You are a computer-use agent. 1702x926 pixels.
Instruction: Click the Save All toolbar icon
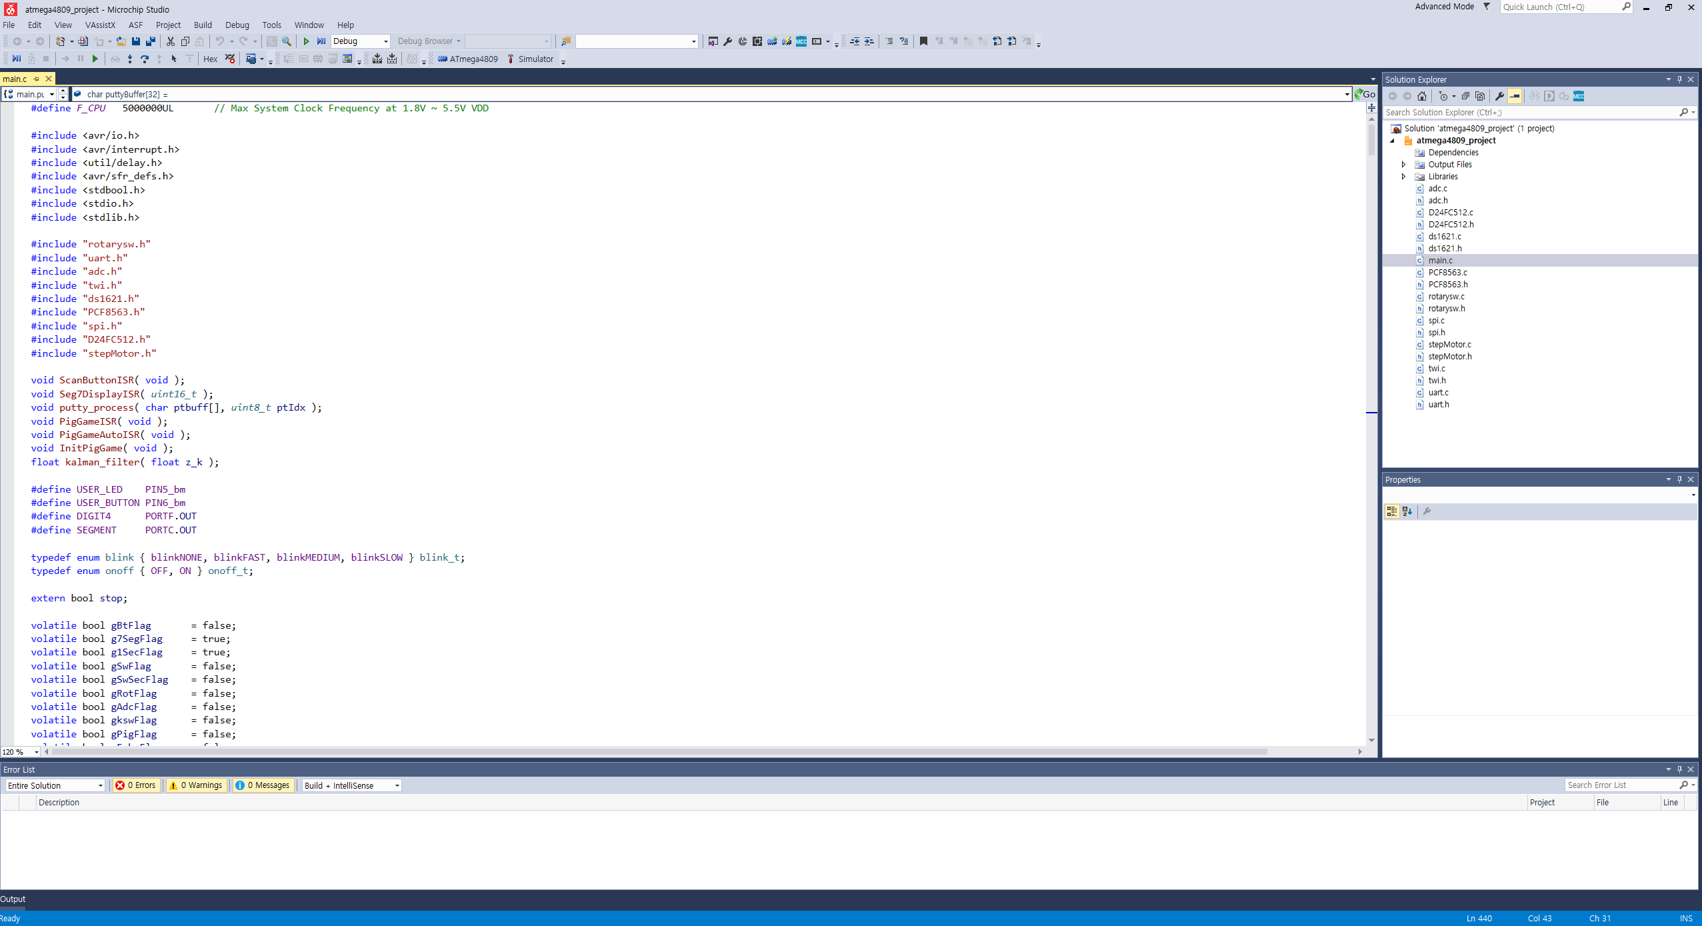[x=151, y=41]
